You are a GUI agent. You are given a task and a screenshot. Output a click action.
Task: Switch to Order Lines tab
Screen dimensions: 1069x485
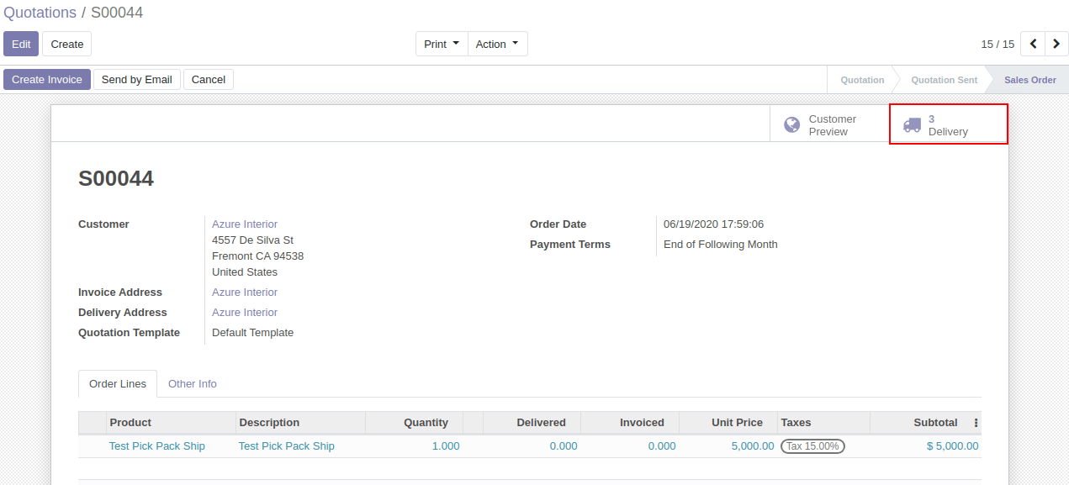click(118, 383)
